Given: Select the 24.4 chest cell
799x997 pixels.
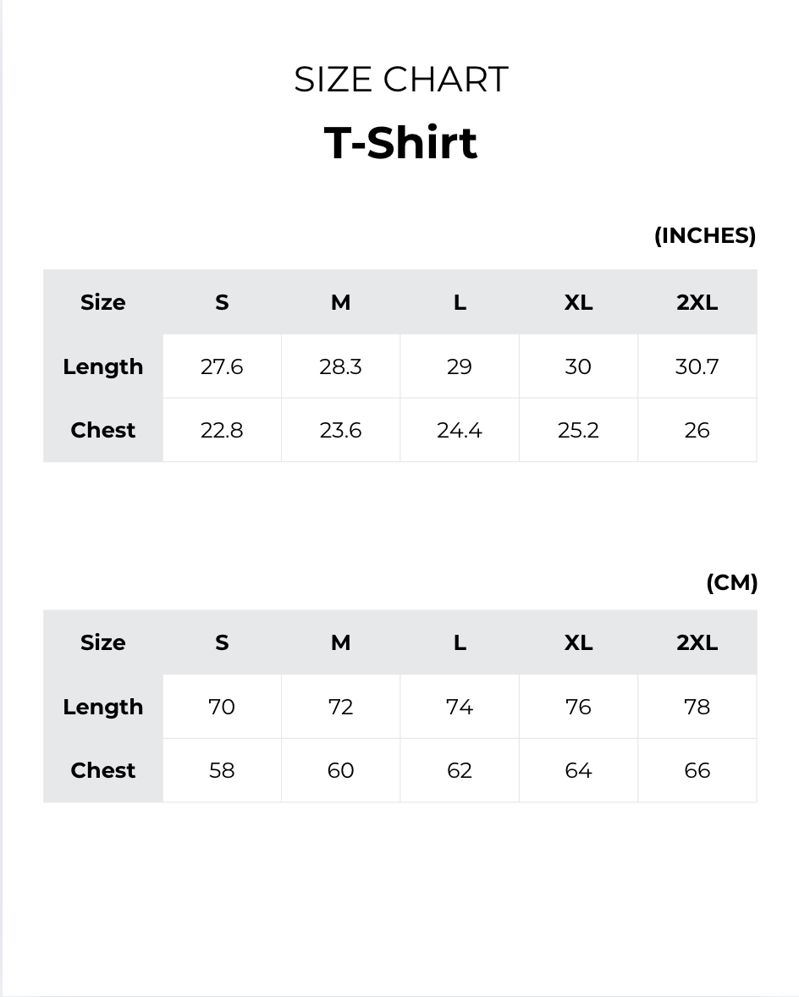Looking at the screenshot, I should (x=460, y=430).
